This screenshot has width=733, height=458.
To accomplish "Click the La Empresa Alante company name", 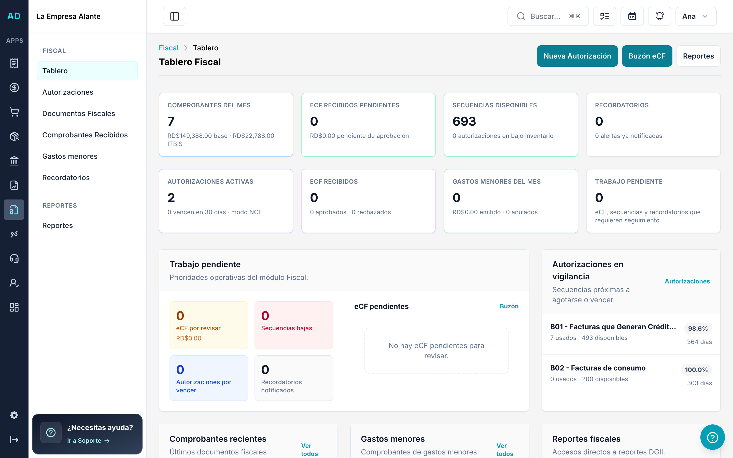I will tap(68, 16).
